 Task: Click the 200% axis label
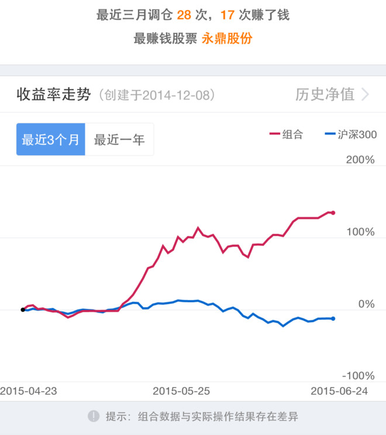(360, 160)
